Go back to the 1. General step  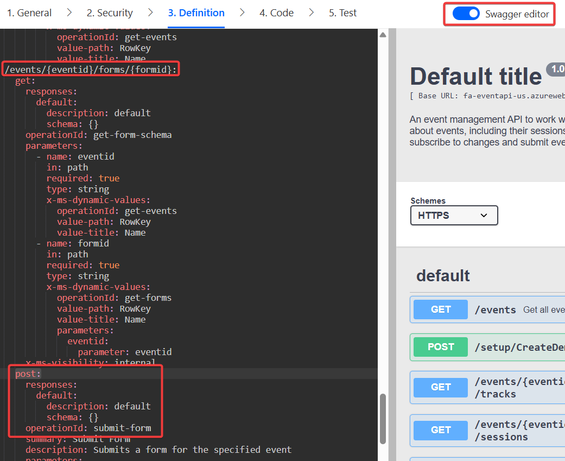29,12
